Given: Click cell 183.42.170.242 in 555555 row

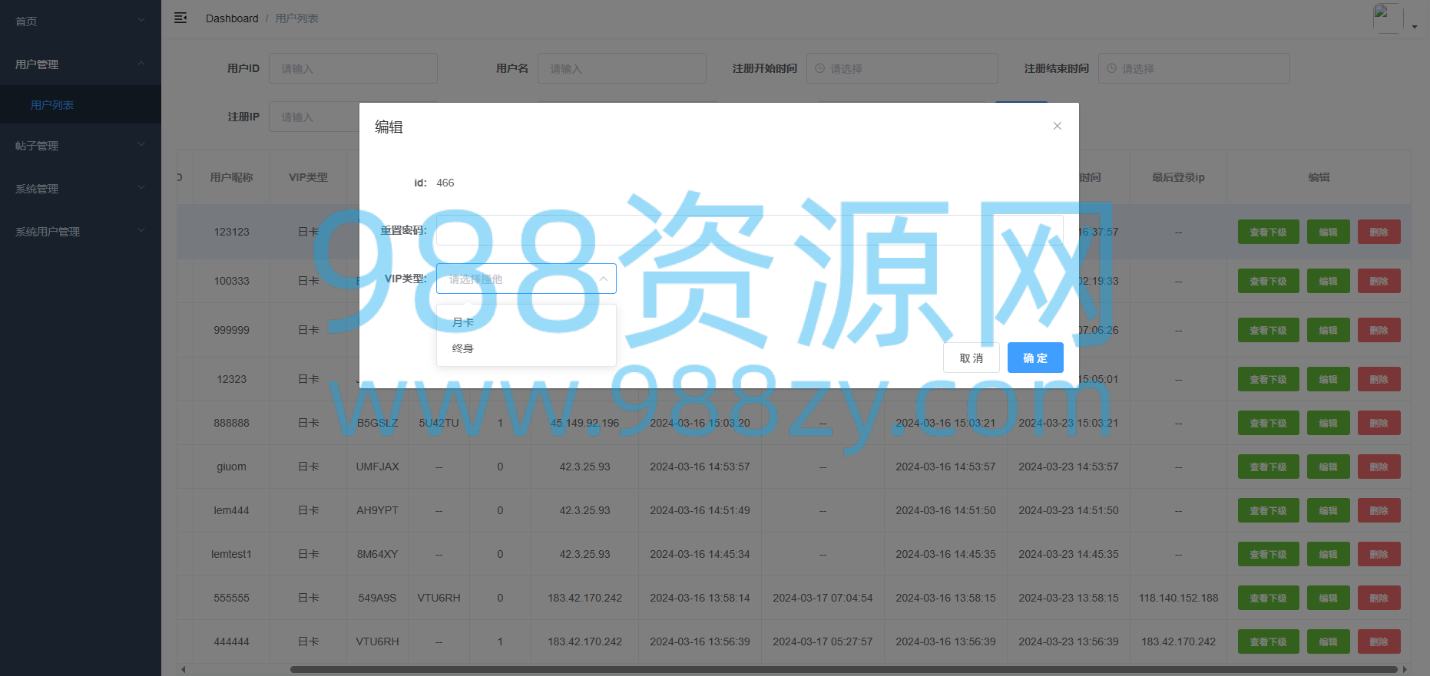Looking at the screenshot, I should click(584, 598).
